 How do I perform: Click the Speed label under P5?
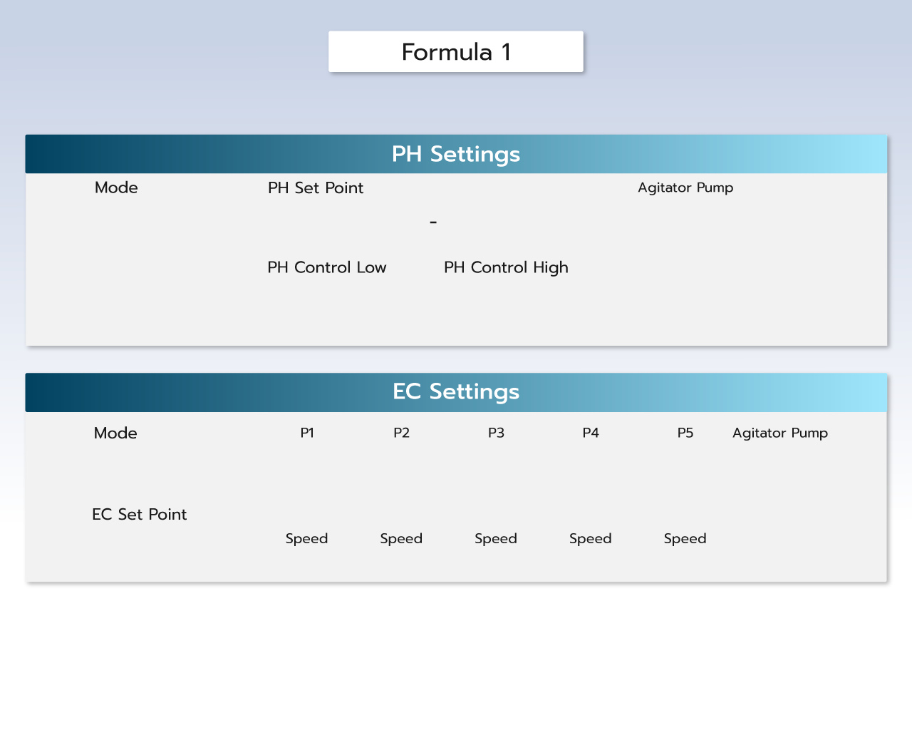point(685,539)
